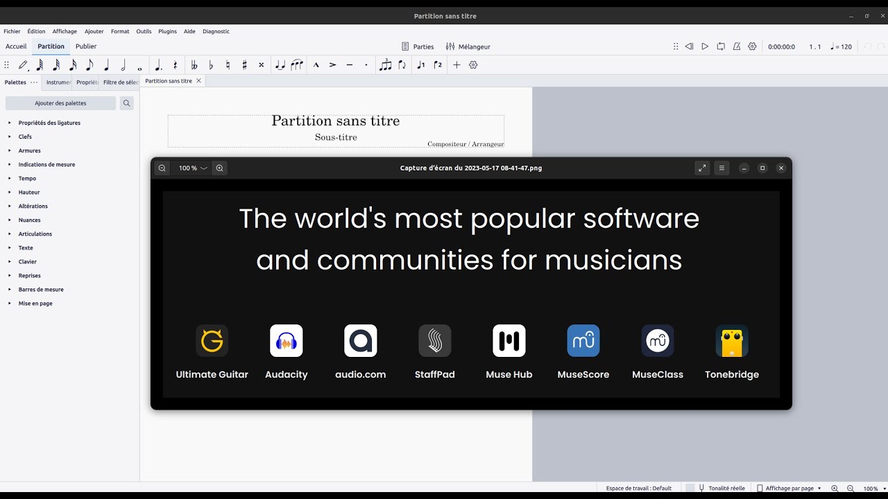This screenshot has height=499, width=888.
Task: Select the quarter note duration
Action: coord(106,65)
